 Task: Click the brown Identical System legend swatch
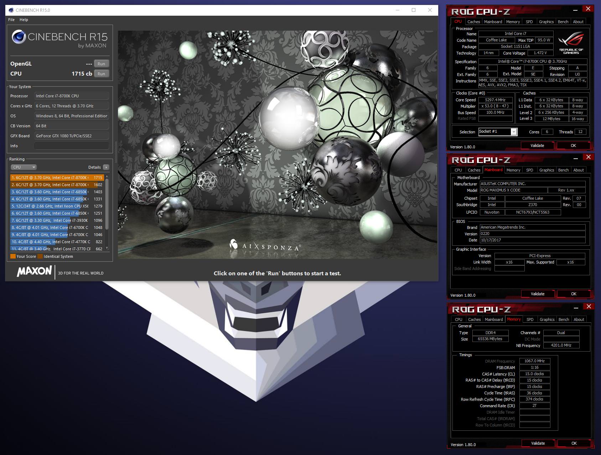tap(40, 256)
